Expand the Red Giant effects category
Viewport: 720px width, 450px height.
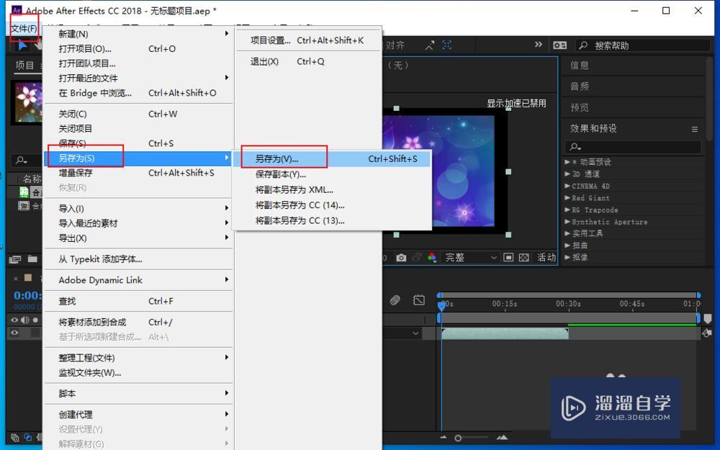(x=567, y=198)
